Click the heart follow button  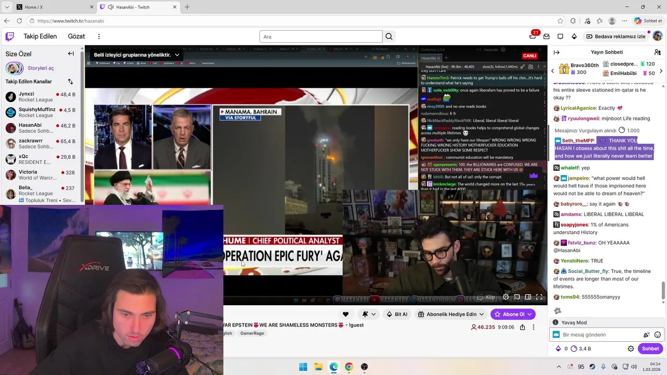click(x=345, y=314)
